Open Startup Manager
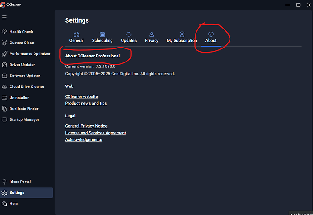The height and width of the screenshot is (215, 313). pos(24,120)
